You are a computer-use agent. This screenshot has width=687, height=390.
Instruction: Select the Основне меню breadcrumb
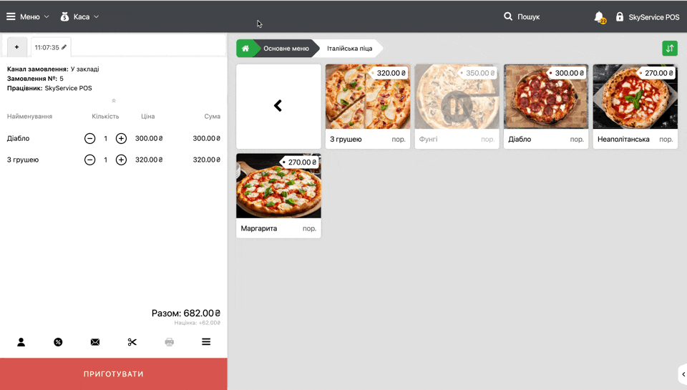tap(286, 49)
